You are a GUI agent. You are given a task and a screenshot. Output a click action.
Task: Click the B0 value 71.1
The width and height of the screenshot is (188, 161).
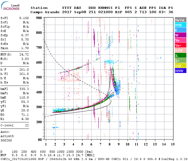pyautogui.click(x=25, y=115)
